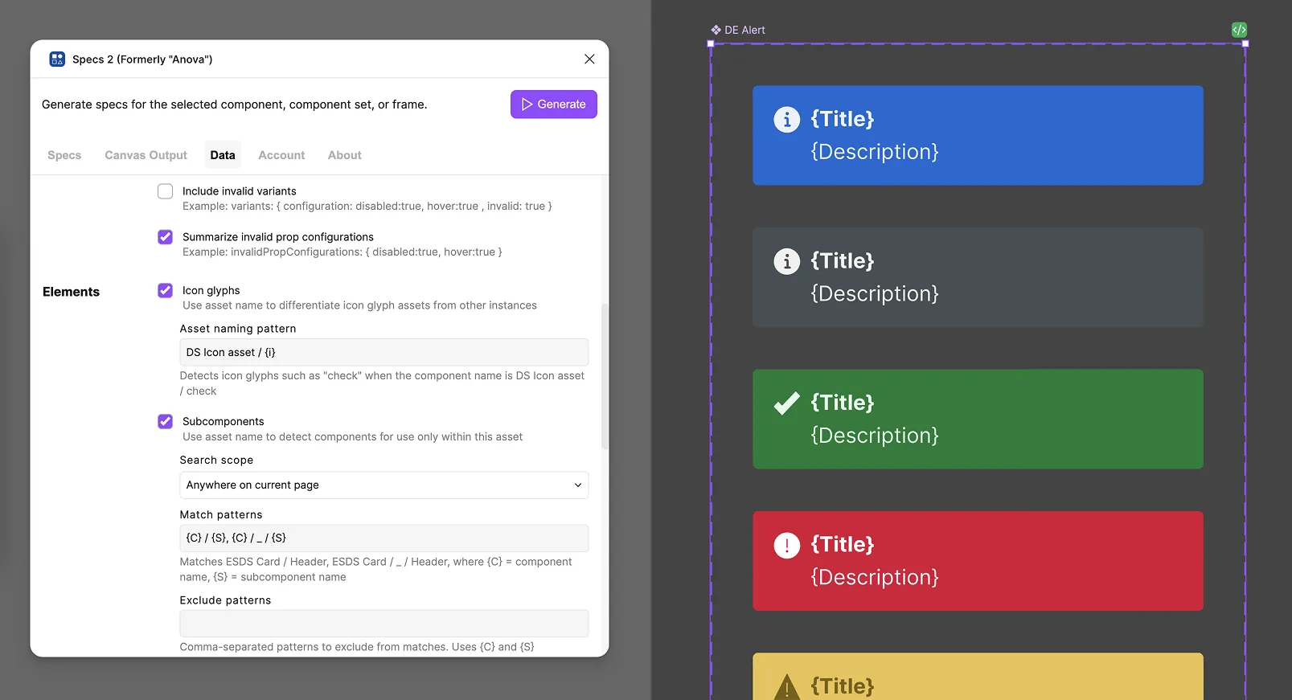1292x700 pixels.
Task: Click {Title} text in the yellow alert
Action: (842, 686)
